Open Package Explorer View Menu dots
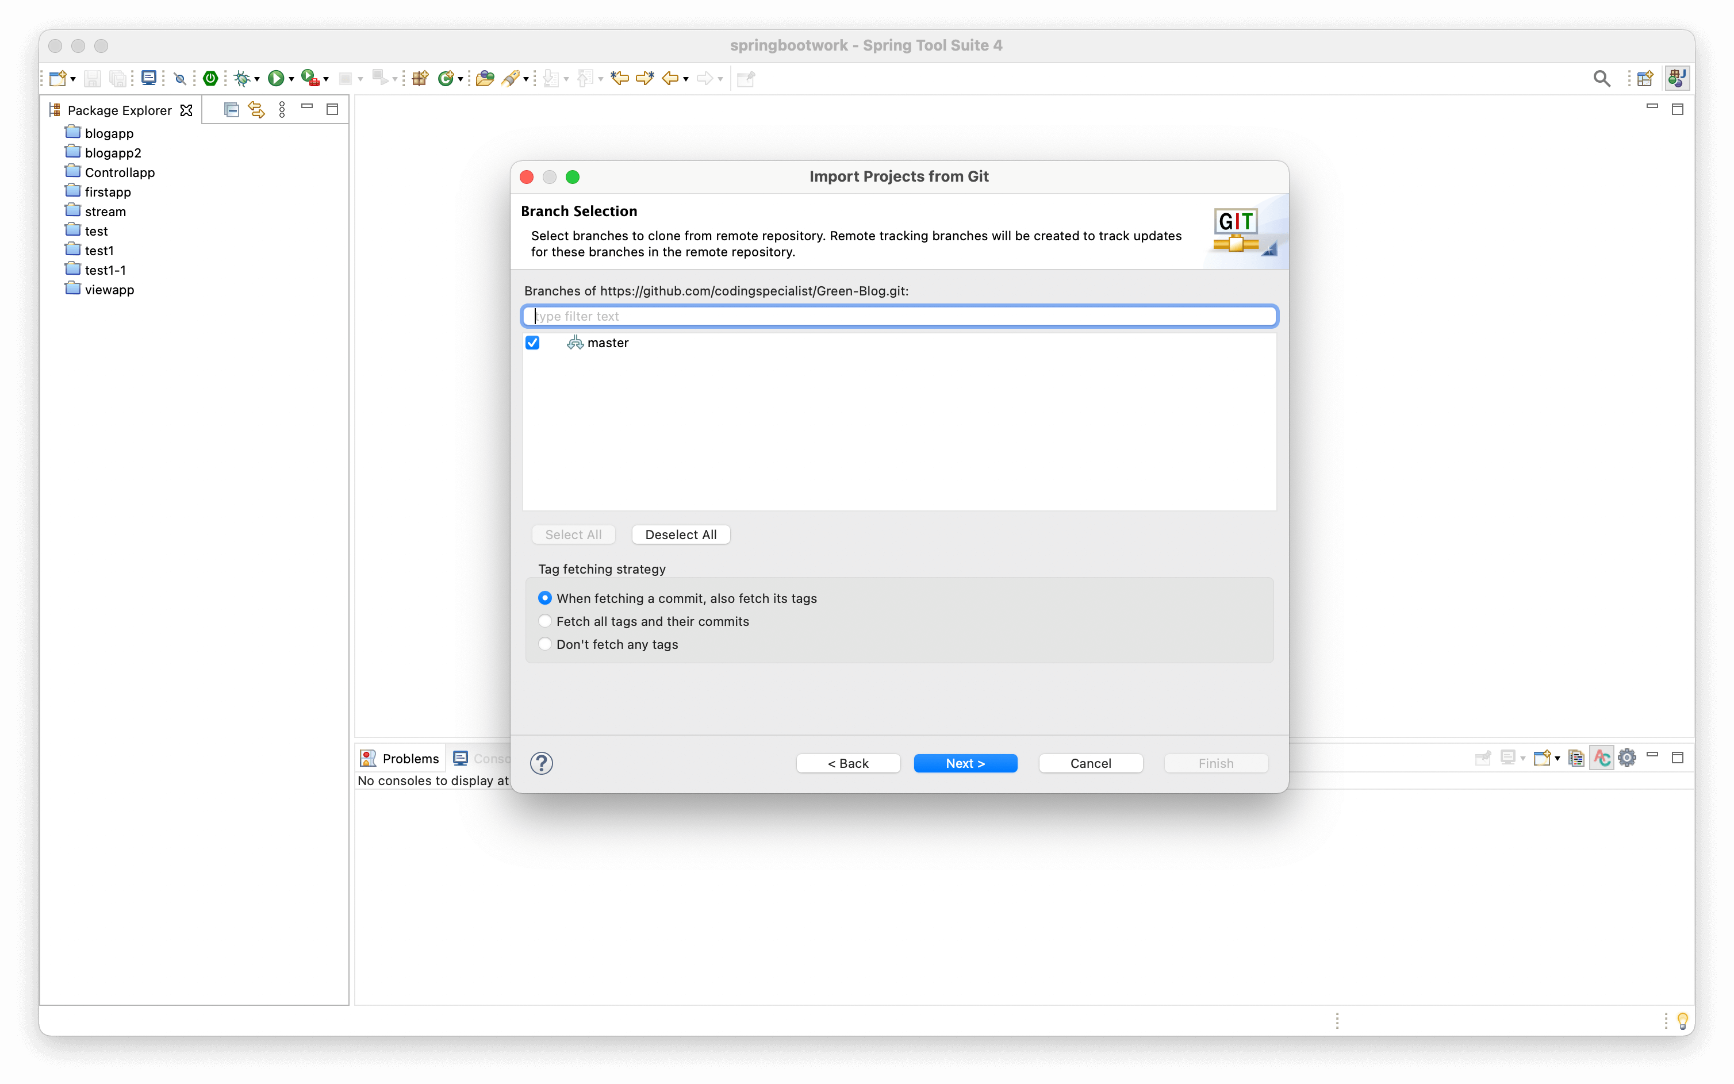The image size is (1734, 1084). pyautogui.click(x=282, y=110)
